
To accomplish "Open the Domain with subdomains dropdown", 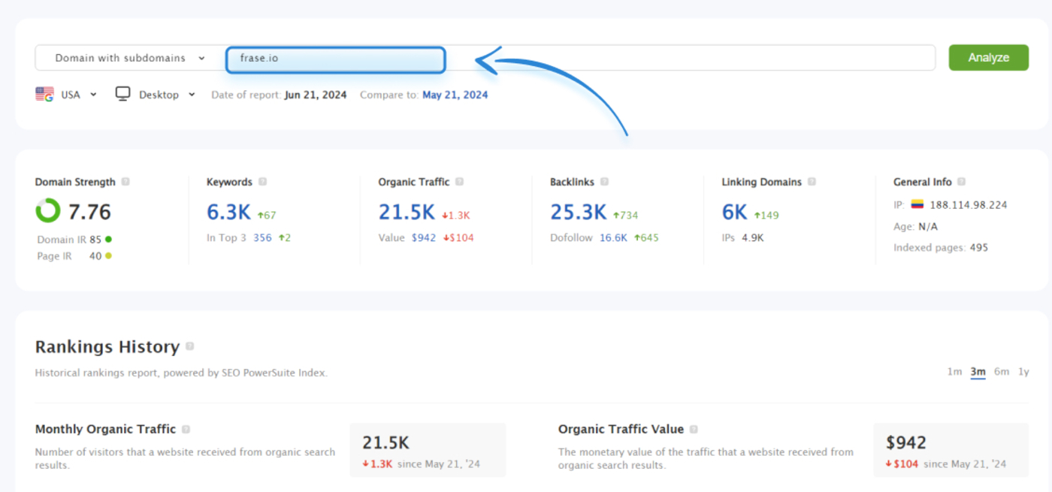I will tap(126, 58).
